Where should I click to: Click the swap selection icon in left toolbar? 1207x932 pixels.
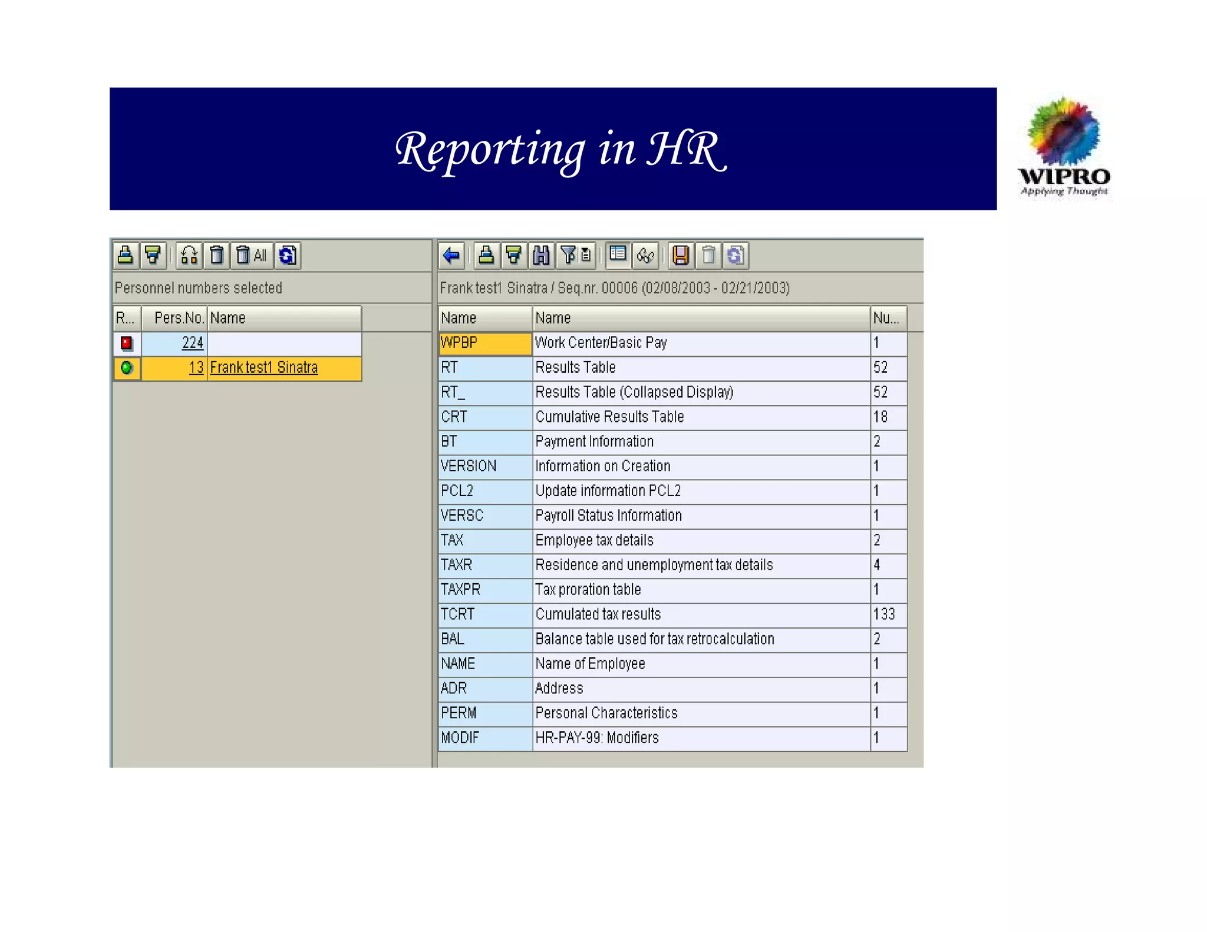pyautogui.click(x=189, y=255)
